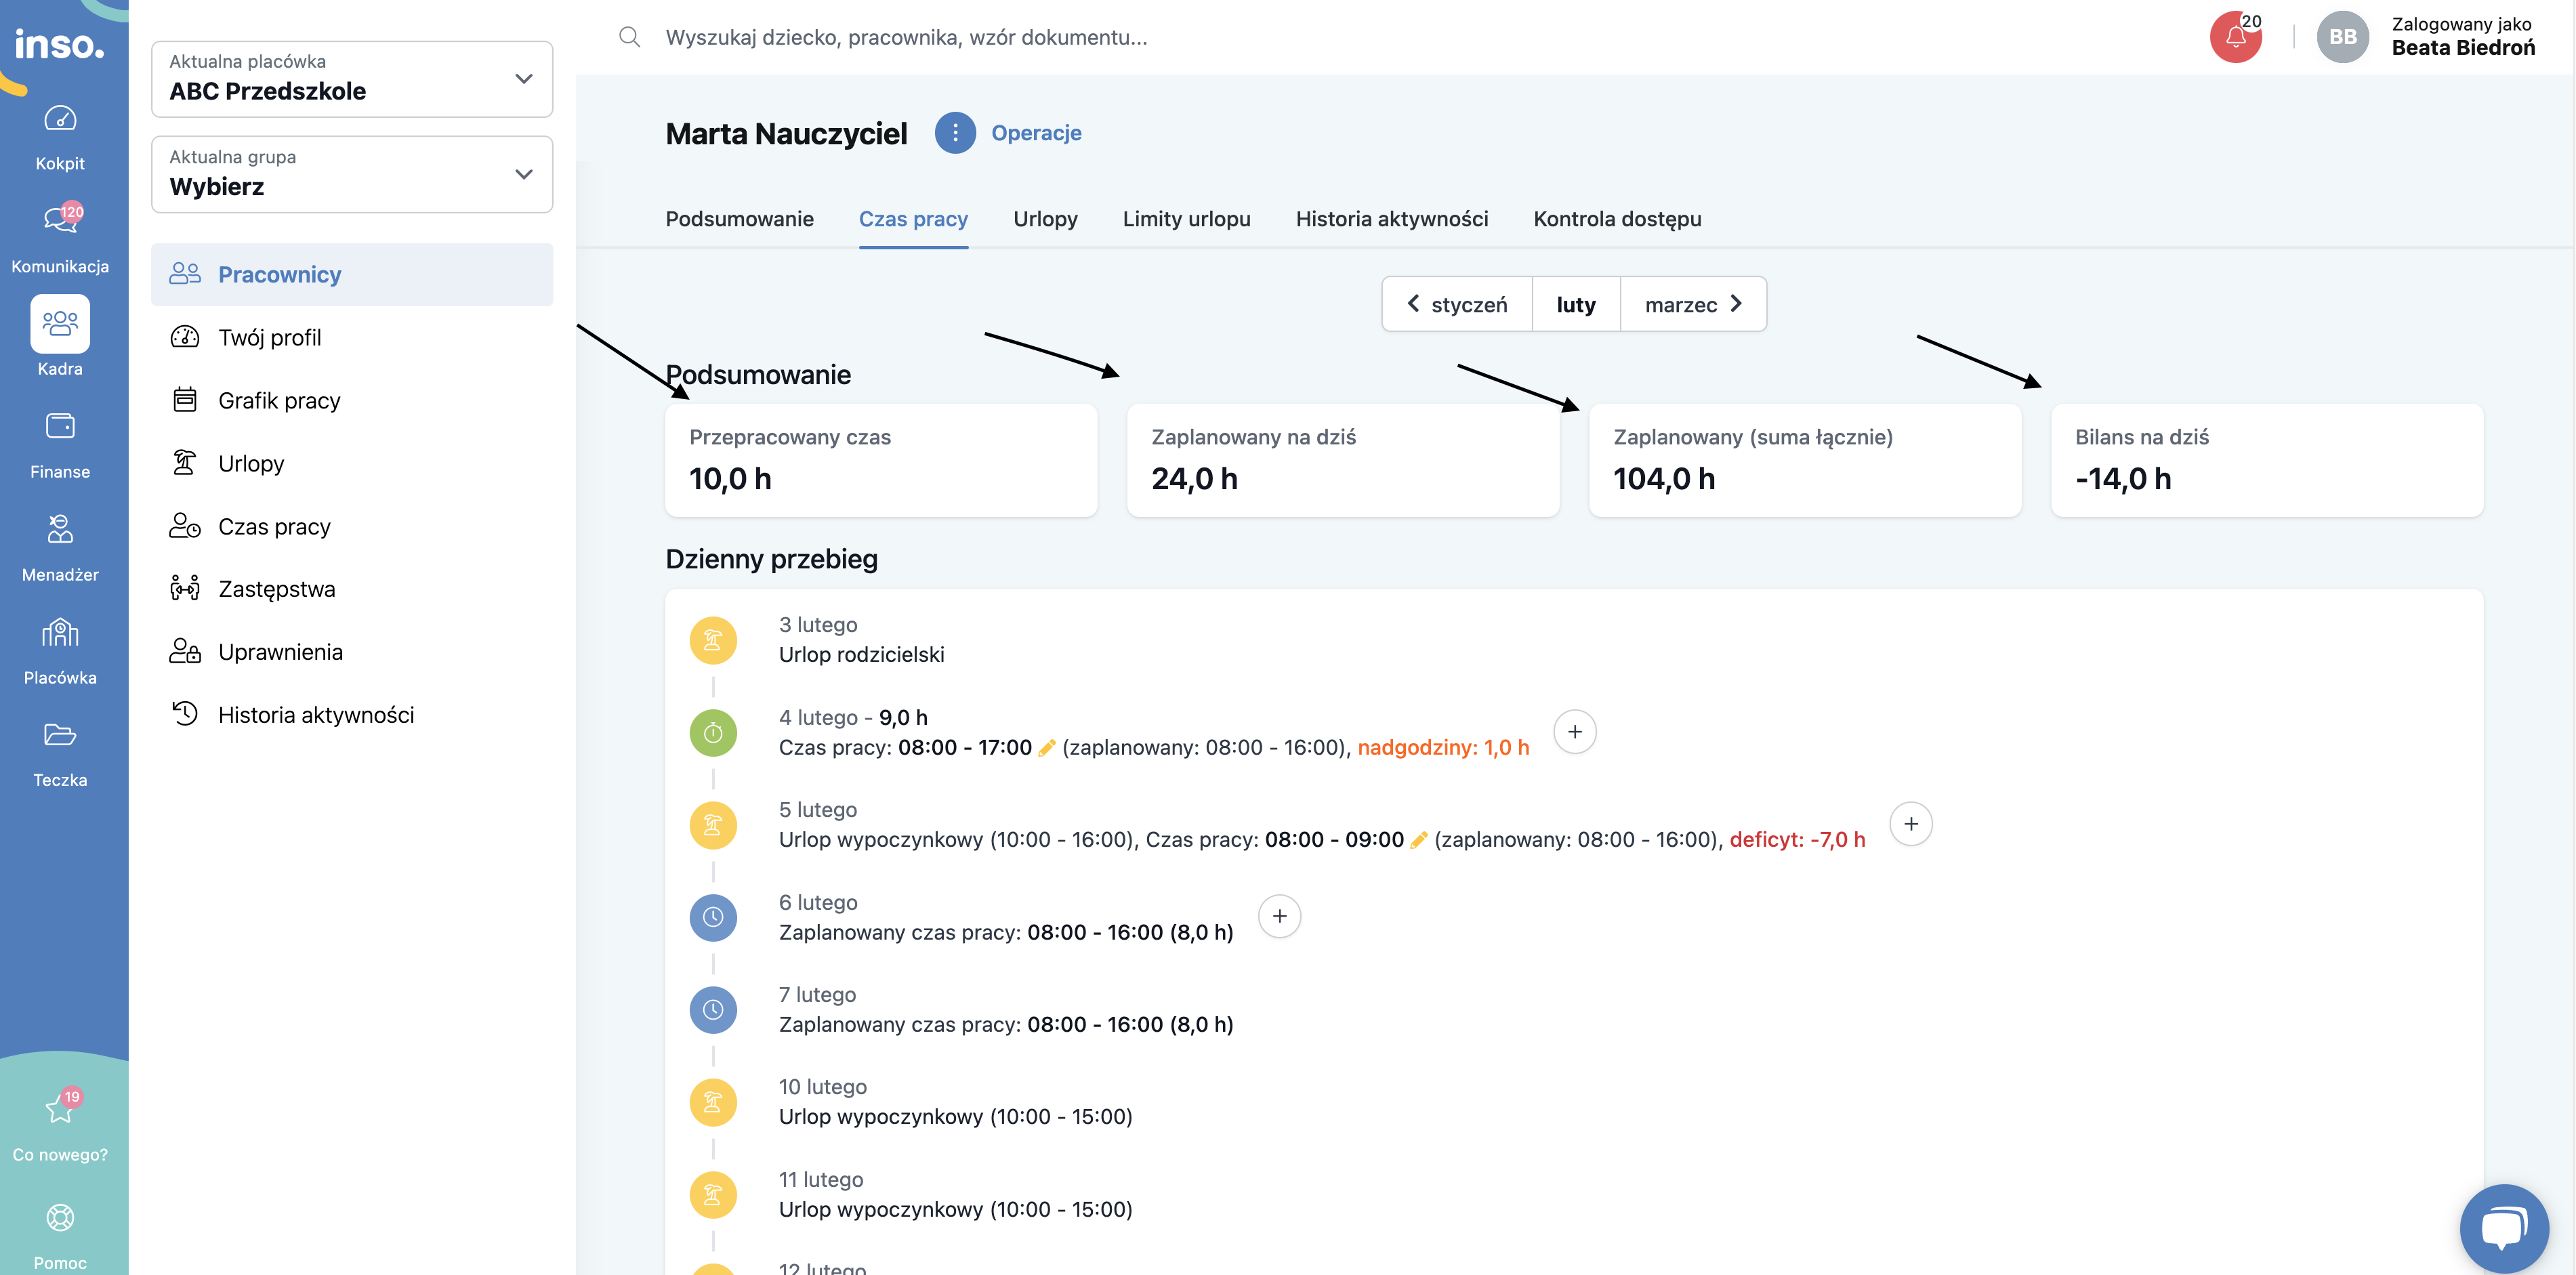Add entry plus button for 5 lutego
This screenshot has height=1275, width=2576.
[x=1910, y=824]
